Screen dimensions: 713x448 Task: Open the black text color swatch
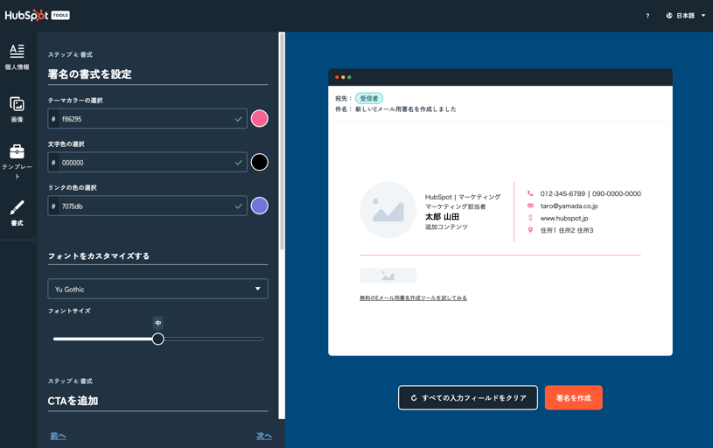point(260,163)
